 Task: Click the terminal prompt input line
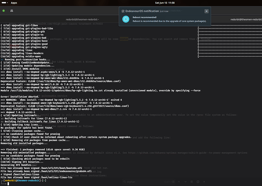pos(8,184)
